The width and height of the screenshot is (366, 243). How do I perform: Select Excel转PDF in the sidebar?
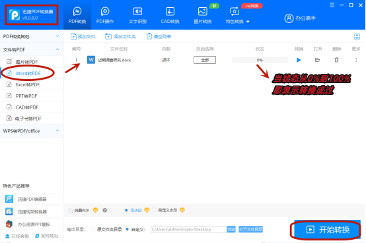[x=32, y=85]
